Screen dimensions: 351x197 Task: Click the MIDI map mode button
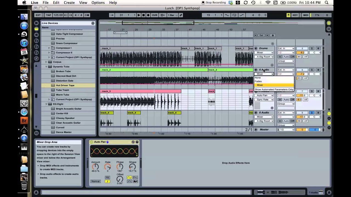(306, 15)
